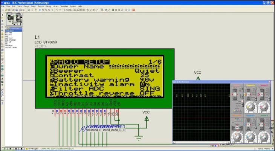Image resolution: width=275 pixels, height=151 pixels.
Task: Open the System menu
Action: (x=73, y=6)
